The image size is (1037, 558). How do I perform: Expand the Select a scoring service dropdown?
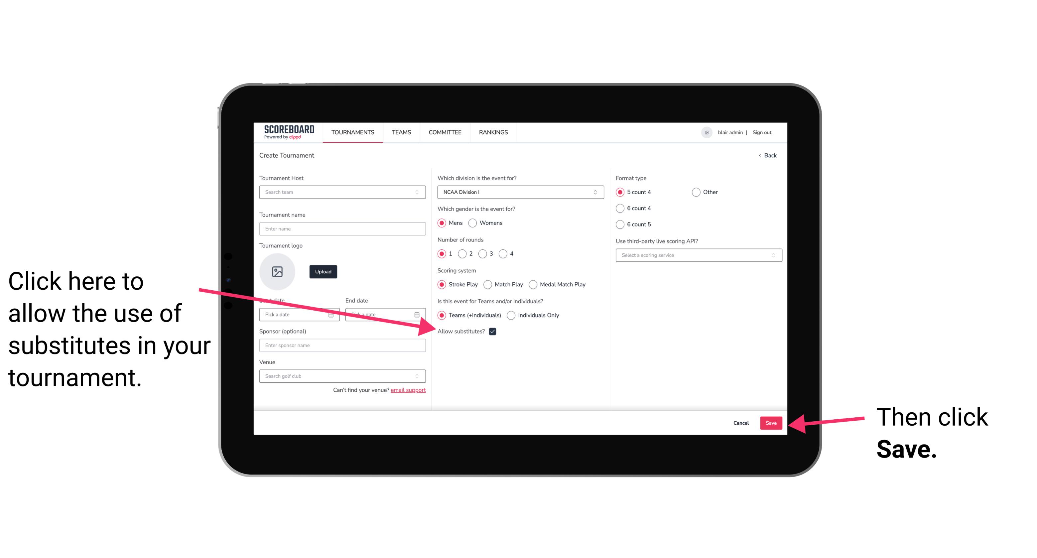click(696, 256)
